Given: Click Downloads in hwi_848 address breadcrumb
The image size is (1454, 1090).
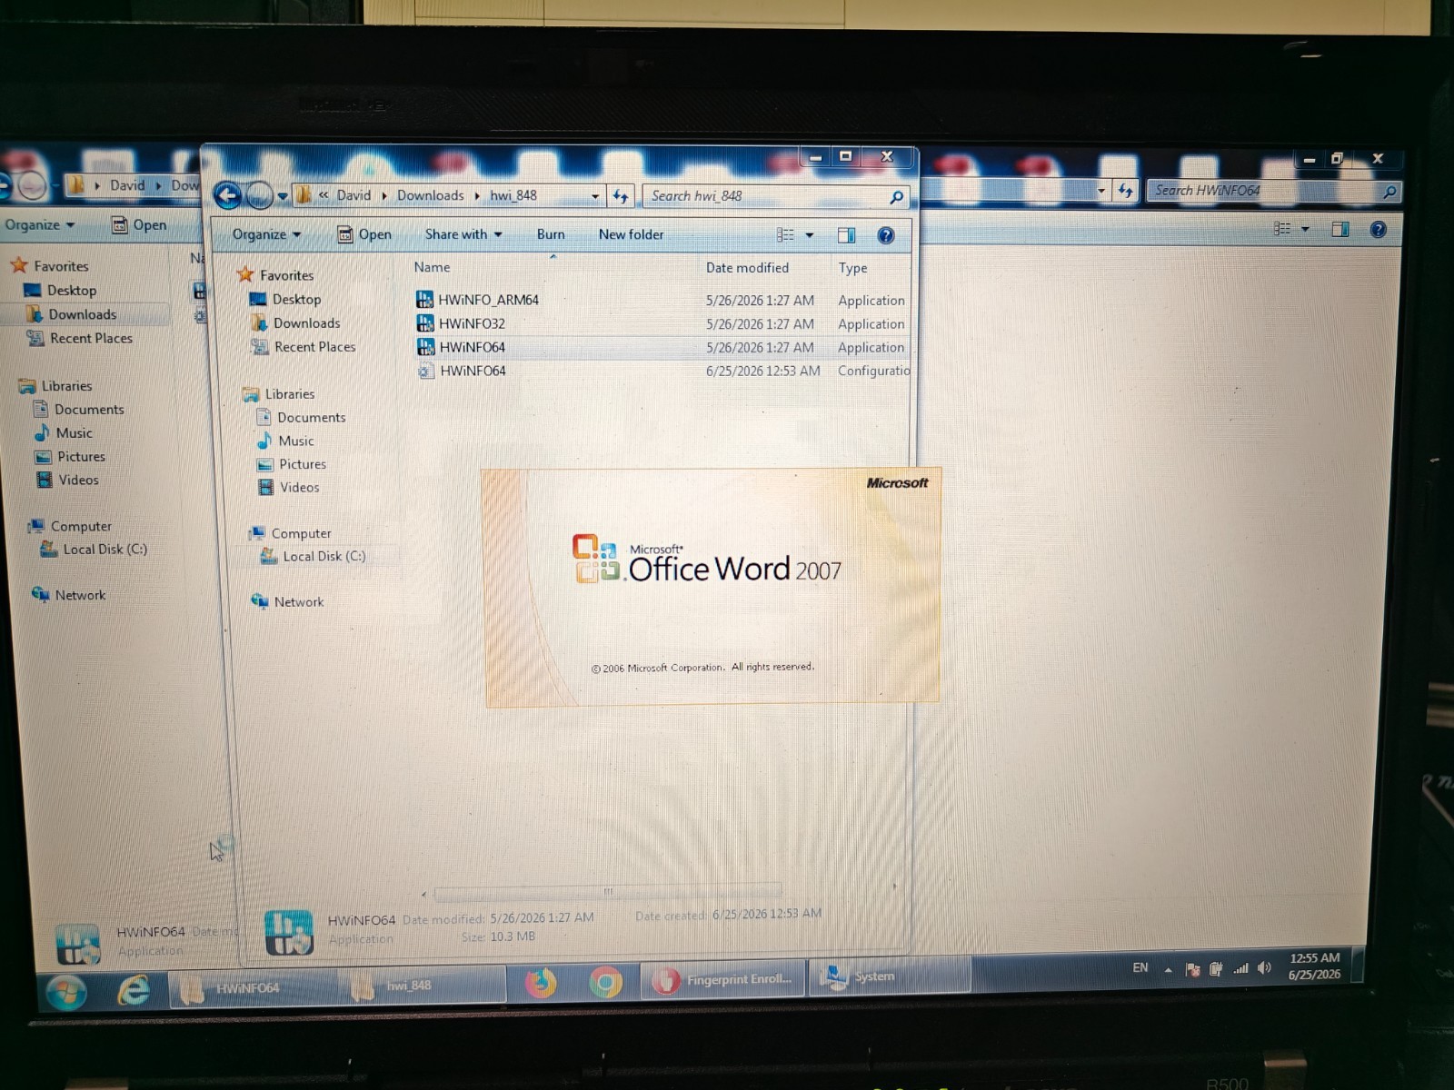Looking at the screenshot, I should tap(430, 195).
